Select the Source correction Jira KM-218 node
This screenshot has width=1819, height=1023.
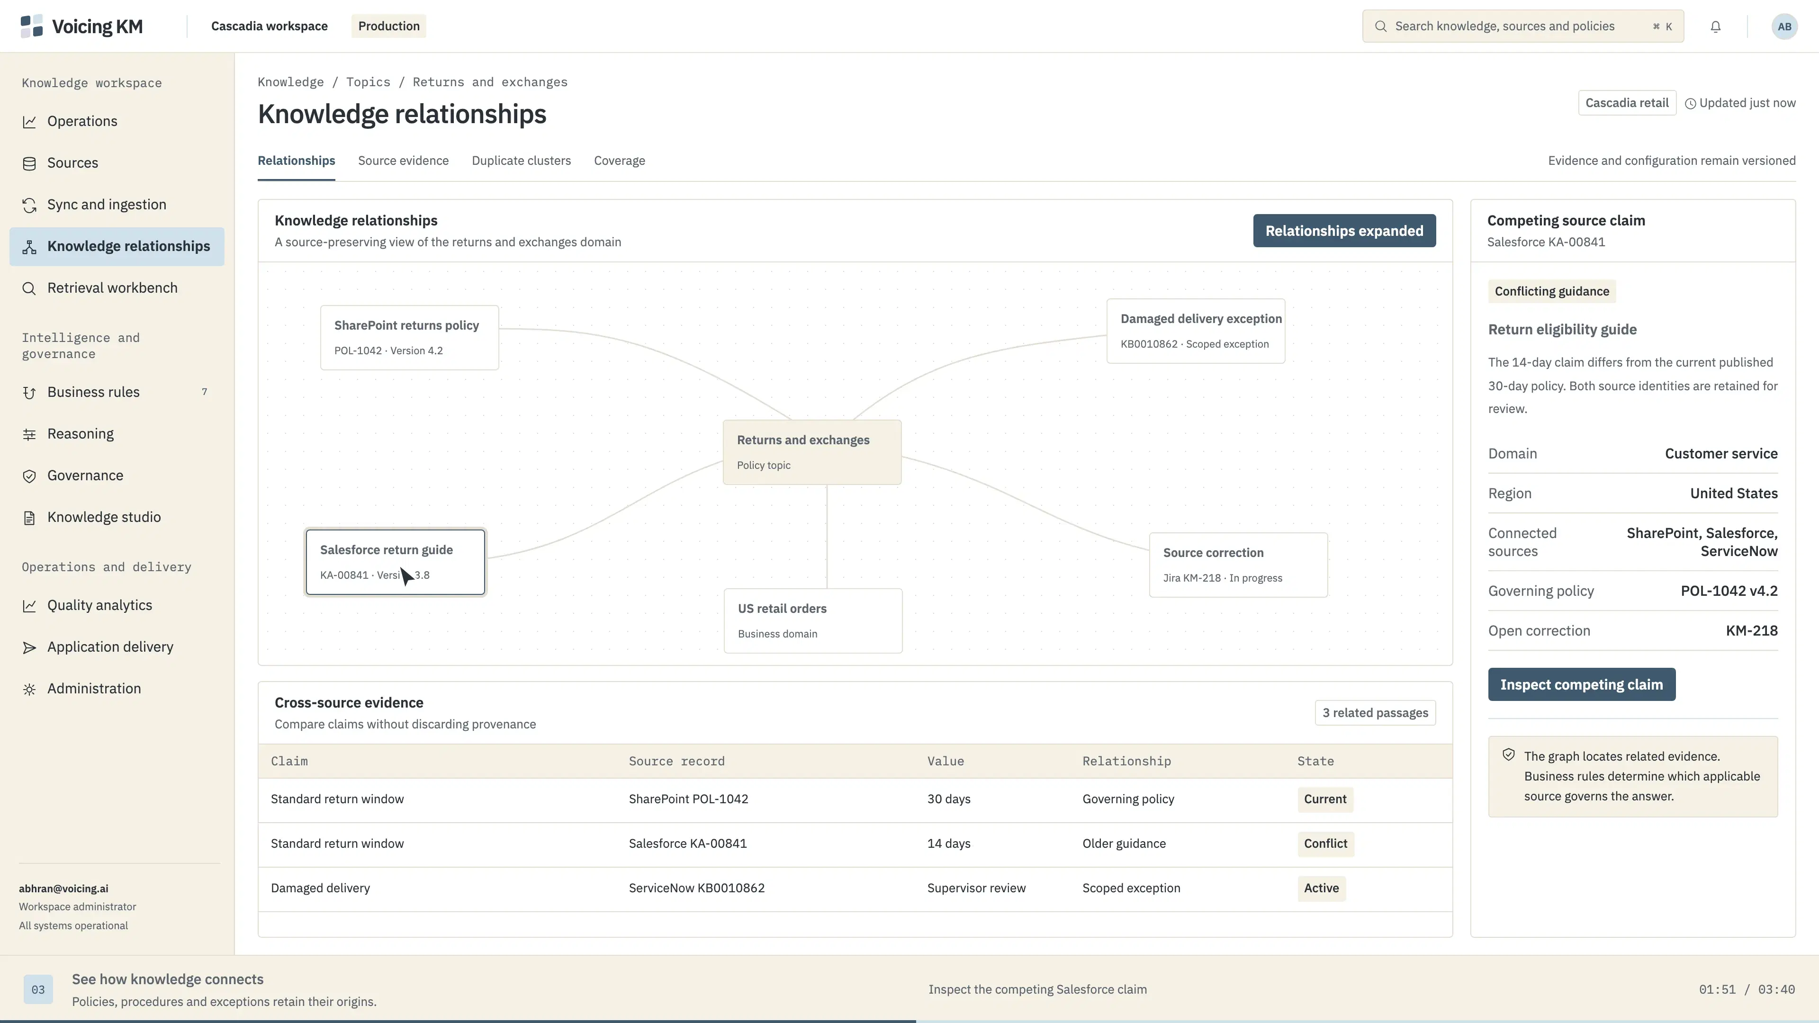(1239, 565)
